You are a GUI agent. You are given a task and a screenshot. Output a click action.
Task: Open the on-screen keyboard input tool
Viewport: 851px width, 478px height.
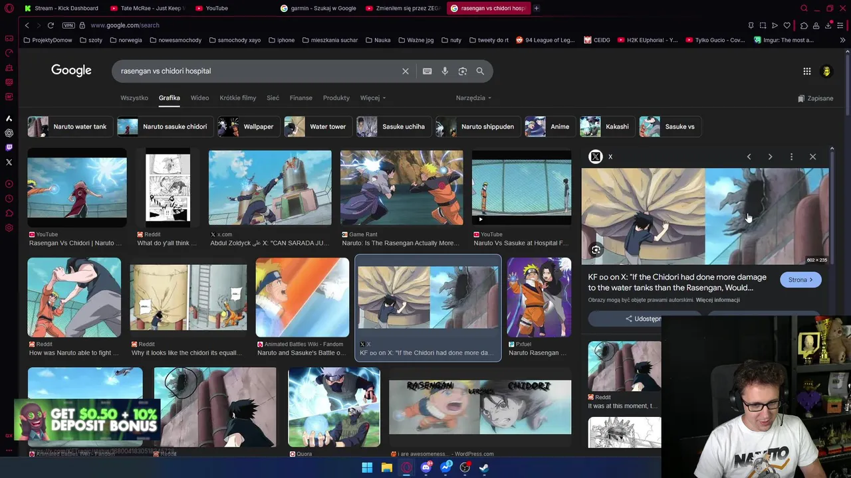click(427, 71)
